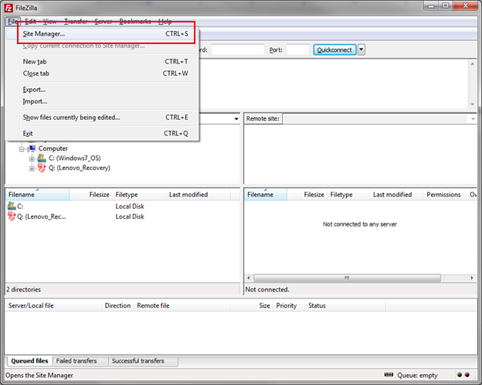Collapse the Computer tree node
This screenshot has height=385, width=482.
click(22, 149)
